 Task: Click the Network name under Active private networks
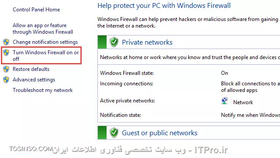[243, 102]
